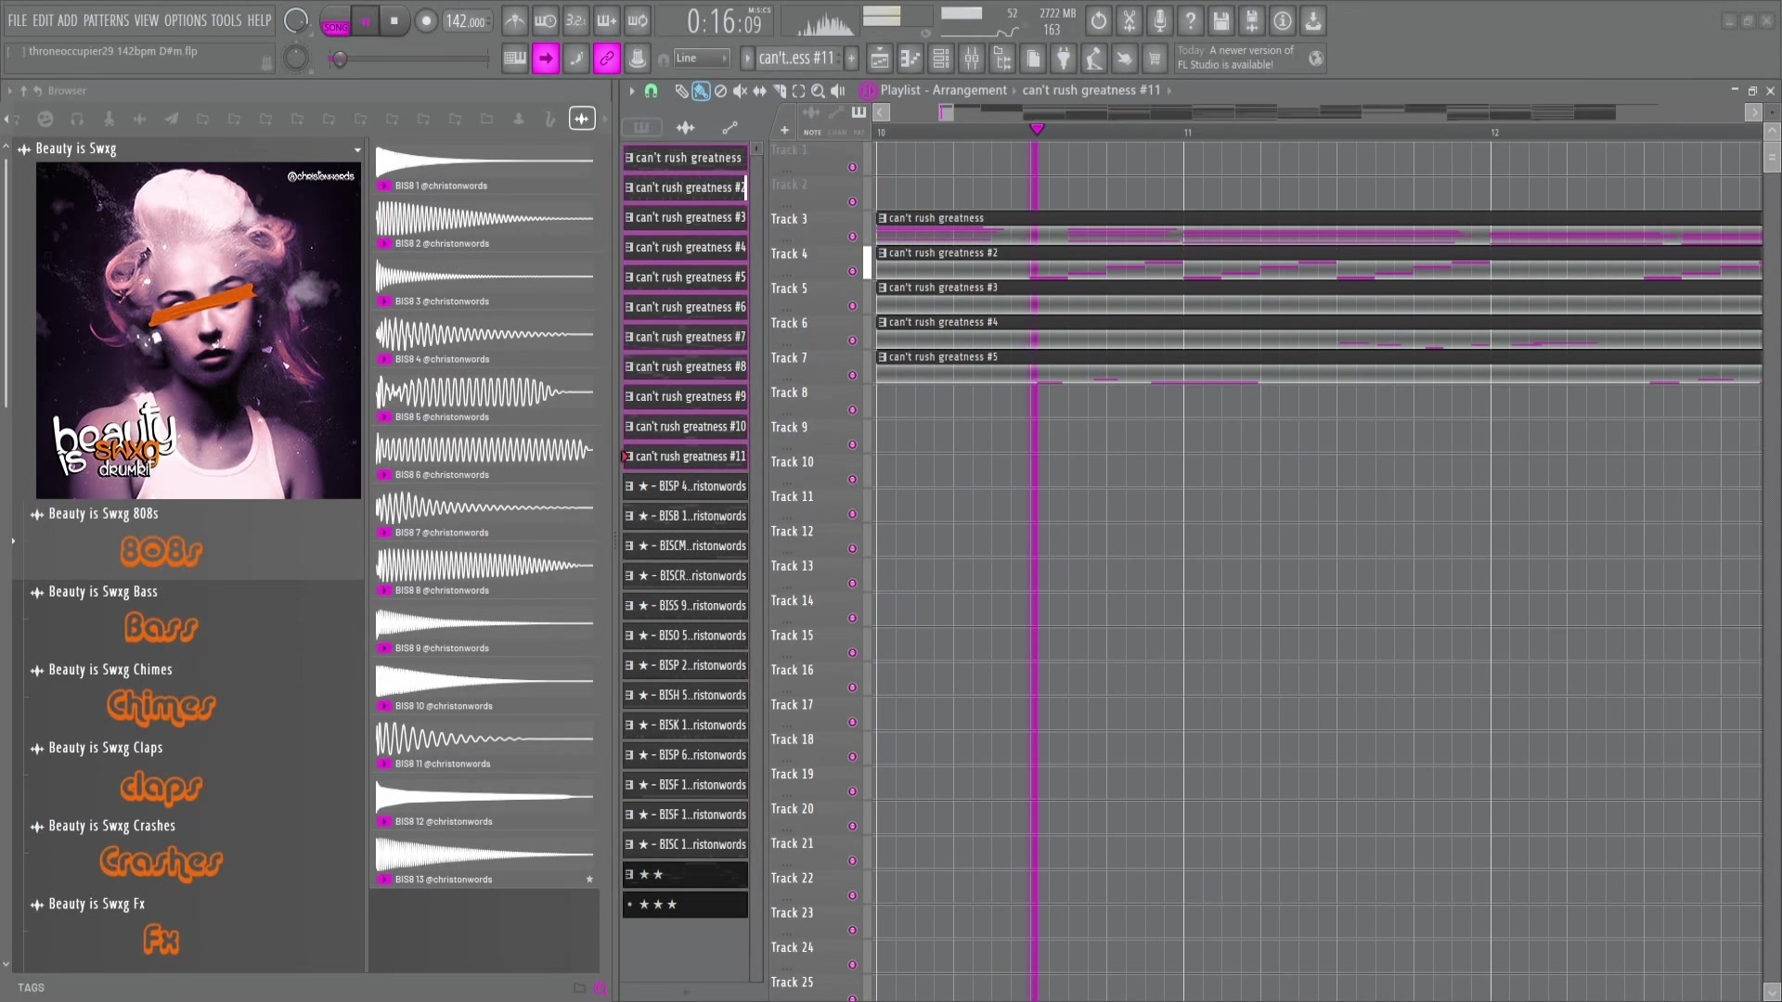
Task: Open the microphone recording icon
Action: (1160, 20)
